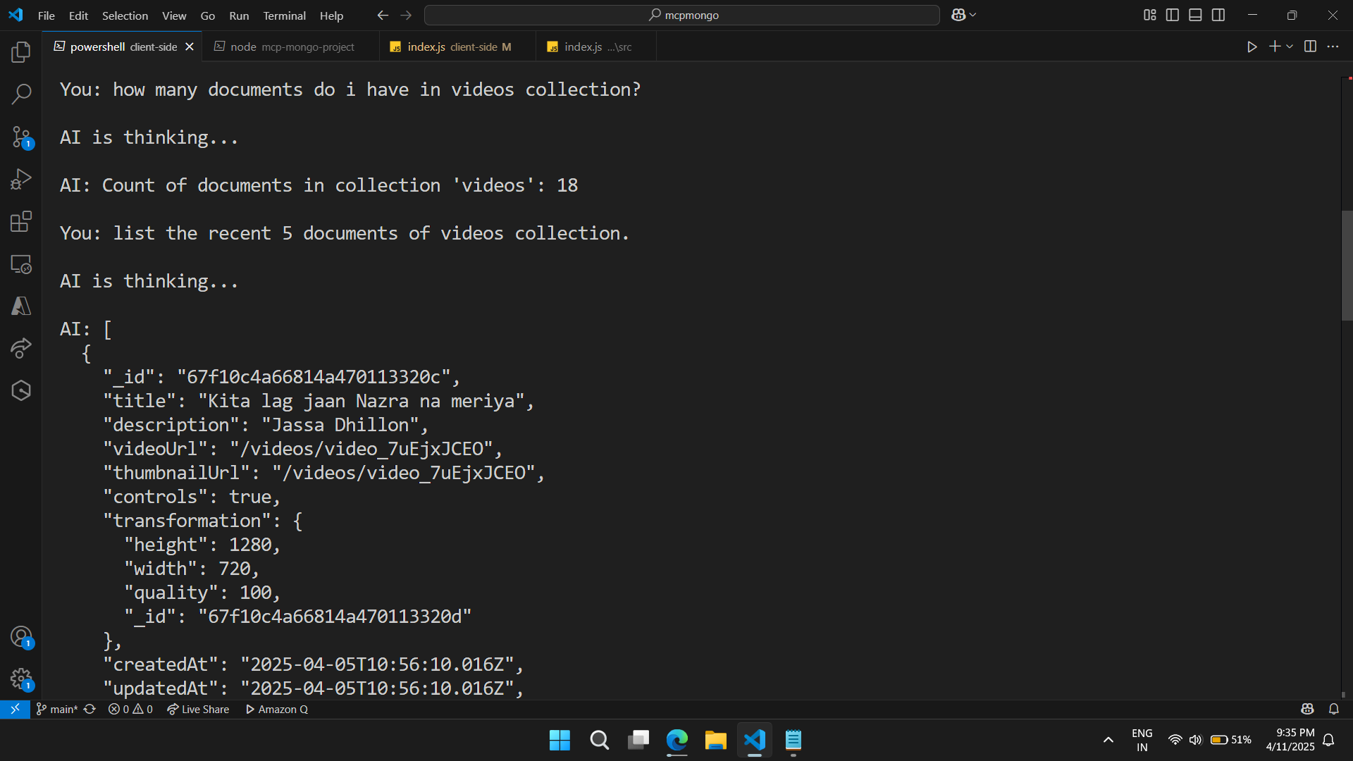Image resolution: width=1353 pixels, height=761 pixels.
Task: Show hidden system tray icons chevron
Action: click(1108, 740)
